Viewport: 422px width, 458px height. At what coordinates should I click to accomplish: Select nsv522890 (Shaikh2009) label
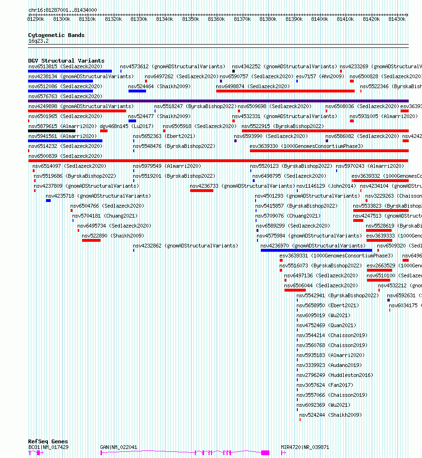[113, 236]
